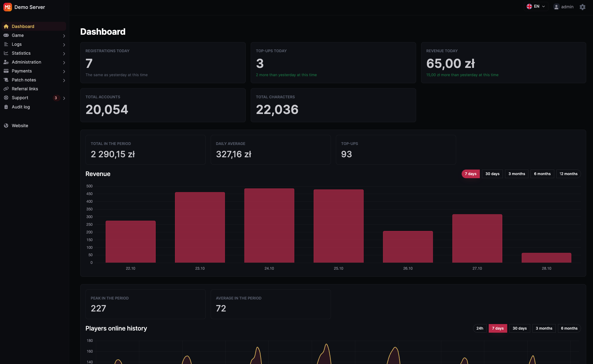The height and width of the screenshot is (364, 593).
Task: Expand the Patch notes menu chevron
Action: point(64,80)
